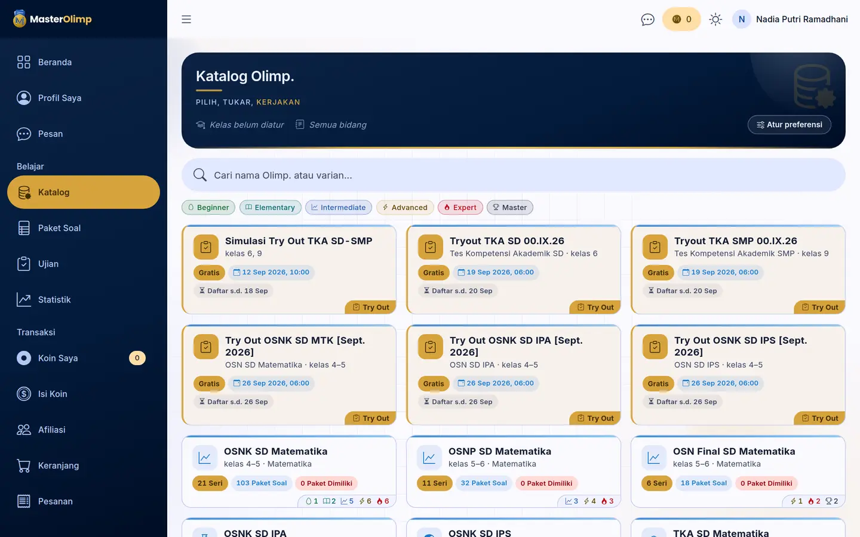Screen dimensions: 860x537
Task: Open Koin Saya page
Action: tap(84, 358)
